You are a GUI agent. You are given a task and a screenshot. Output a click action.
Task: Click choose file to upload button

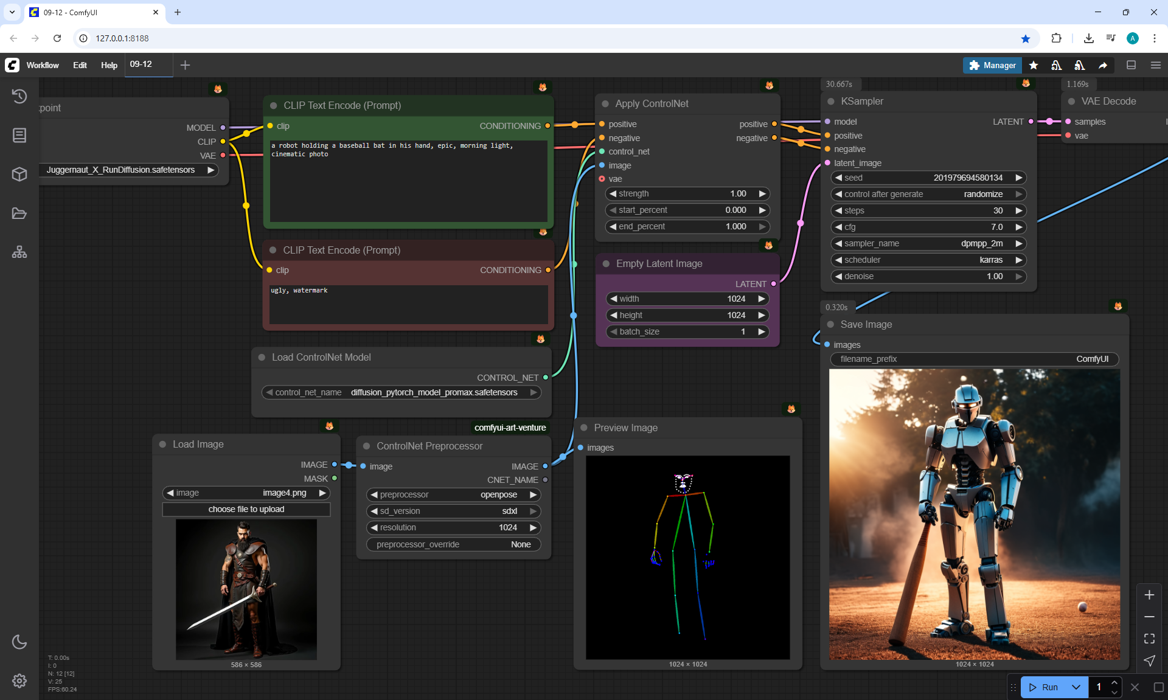point(246,509)
